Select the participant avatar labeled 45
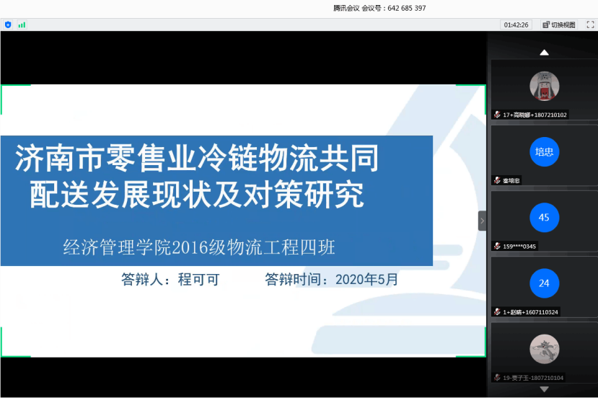This screenshot has height=398, width=598. point(544,217)
